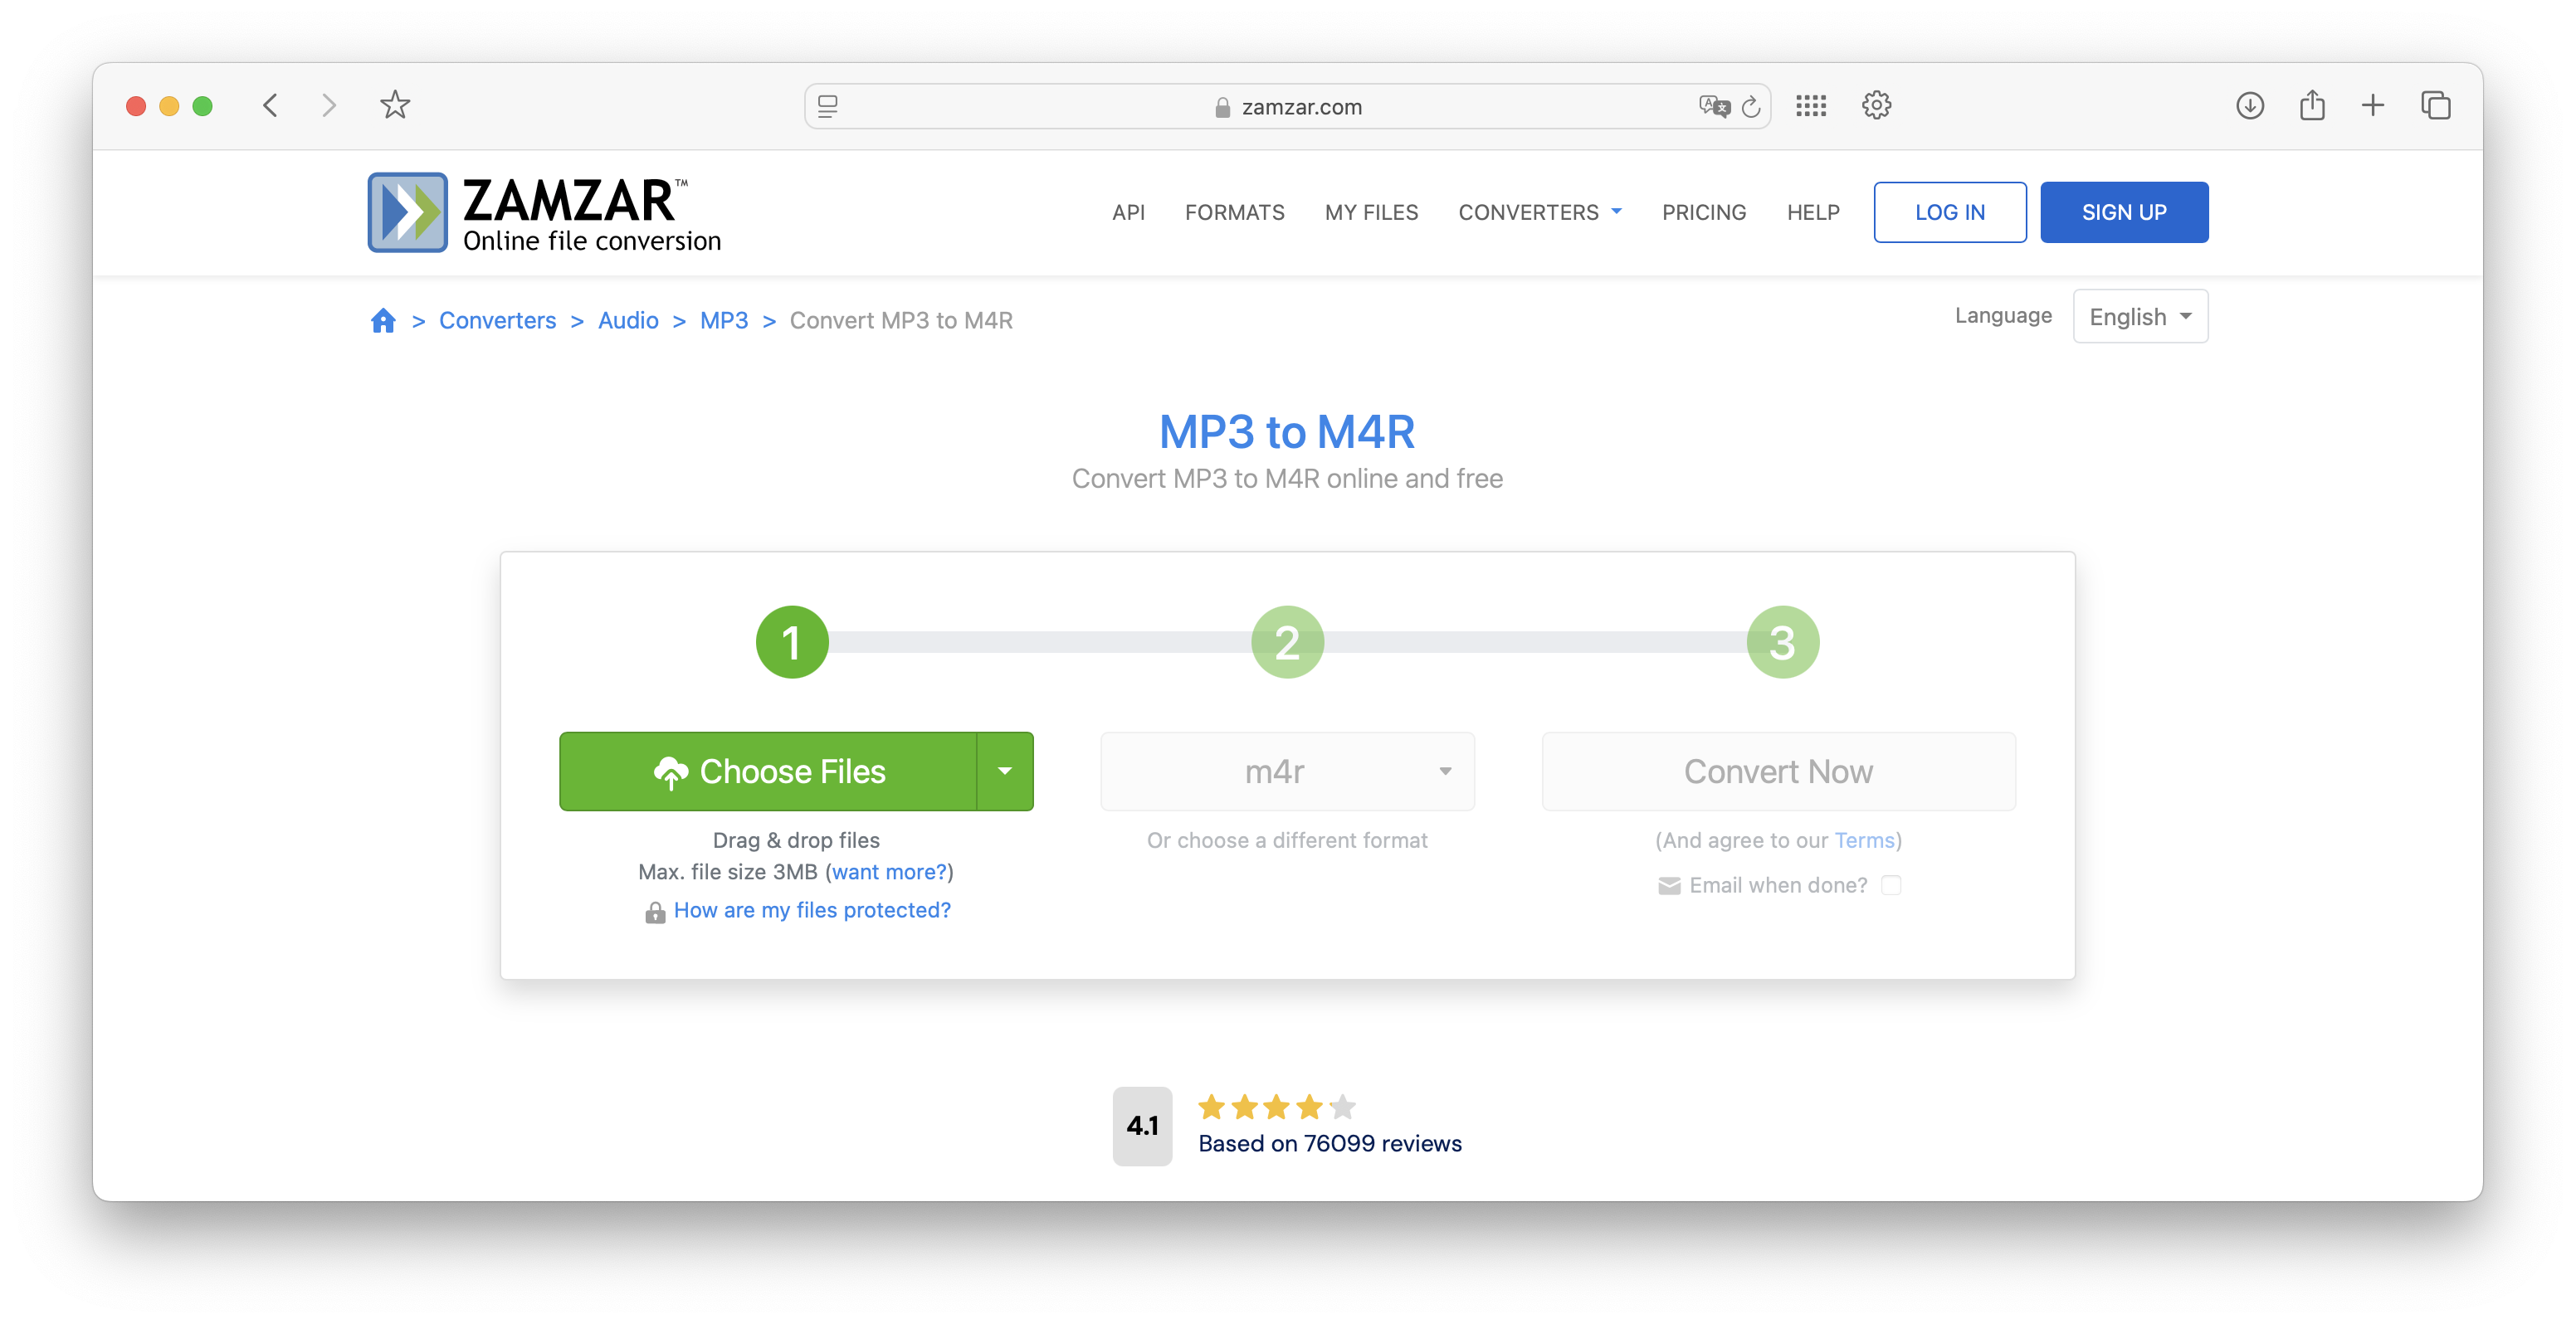This screenshot has width=2576, height=1324.
Task: Click the Zamzar logo icon
Action: point(407,212)
